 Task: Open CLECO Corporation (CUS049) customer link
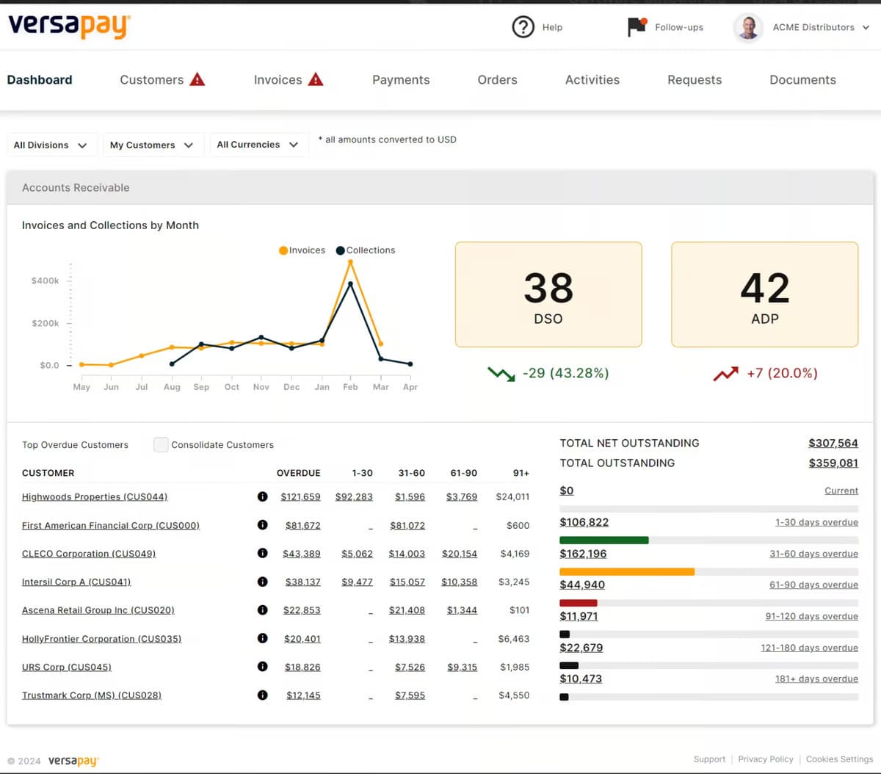[89, 554]
